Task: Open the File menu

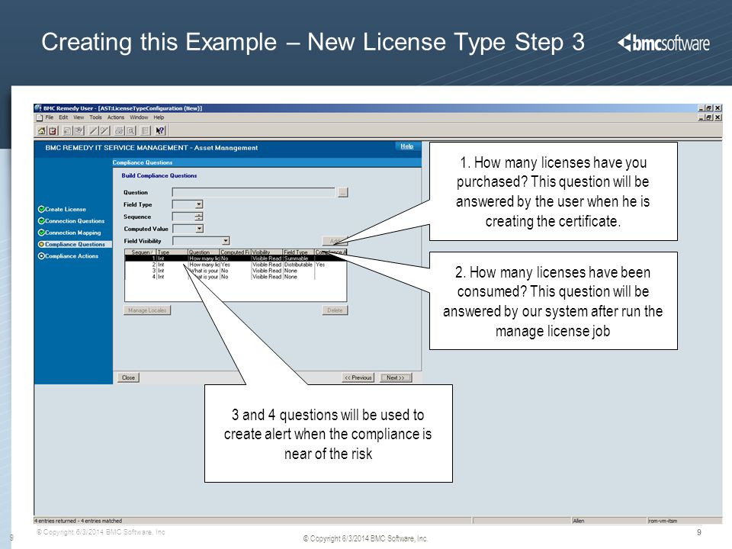Action: [50, 117]
